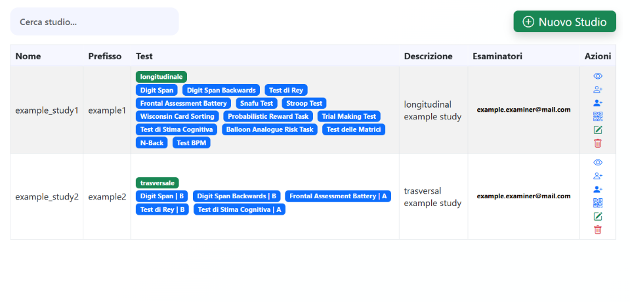The image size is (630, 302).
Task: Delete example_study1 using the trash icon
Action: coord(598,143)
